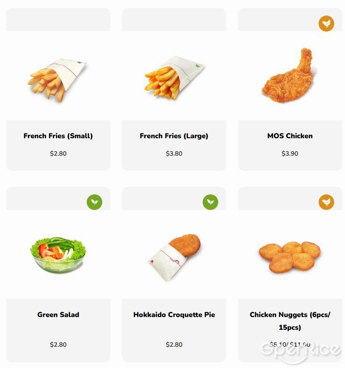Click the $3.90 price under MOS Chicken

[x=290, y=153]
